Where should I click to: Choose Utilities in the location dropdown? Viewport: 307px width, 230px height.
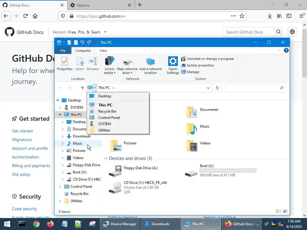coord(118,130)
